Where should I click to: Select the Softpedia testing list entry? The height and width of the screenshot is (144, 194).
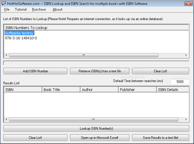pyautogui.click(x=20, y=33)
